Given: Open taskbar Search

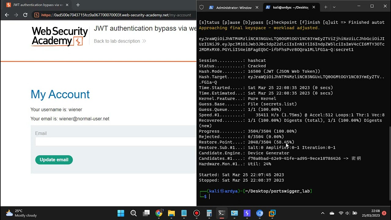Looking at the screenshot, I should click(x=133, y=213).
